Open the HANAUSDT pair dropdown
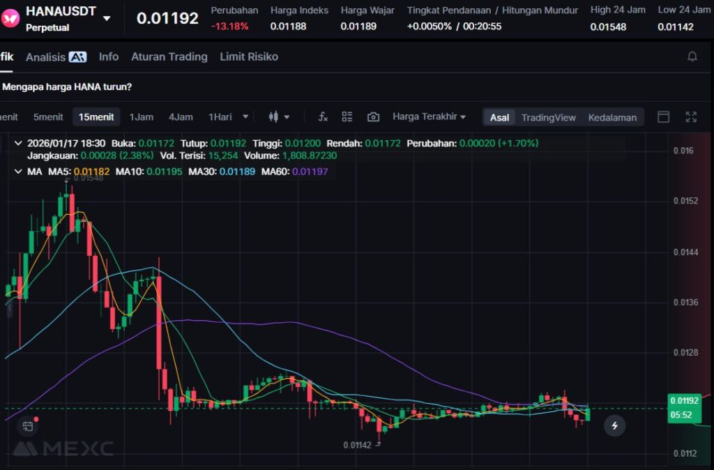The width and height of the screenshot is (714, 470). [x=107, y=18]
